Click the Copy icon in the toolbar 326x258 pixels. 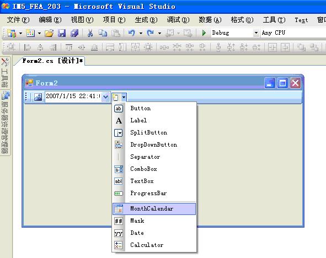(x=103, y=33)
